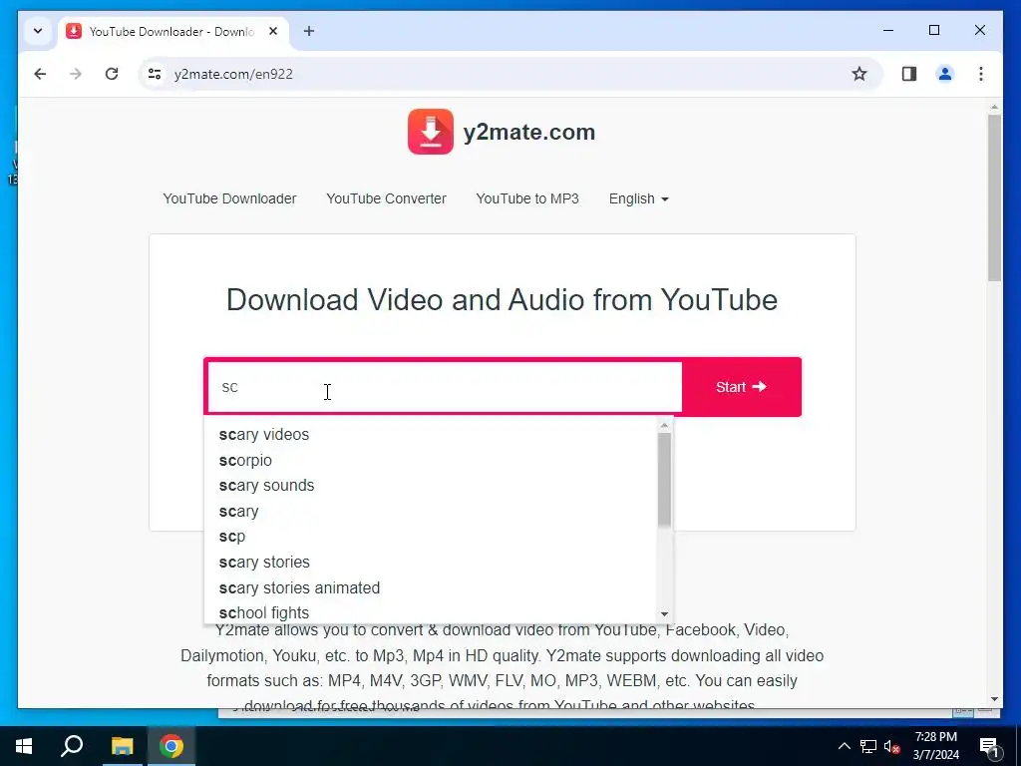The image size is (1021, 766).
Task: Maximize the Chrome window
Action: (933, 30)
